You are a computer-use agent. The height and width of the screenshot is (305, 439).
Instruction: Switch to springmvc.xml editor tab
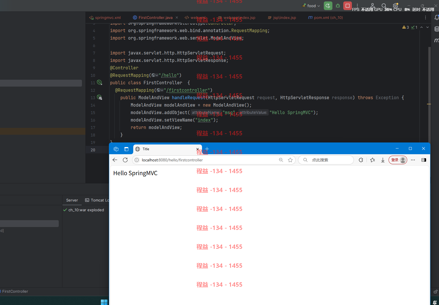coord(105,17)
